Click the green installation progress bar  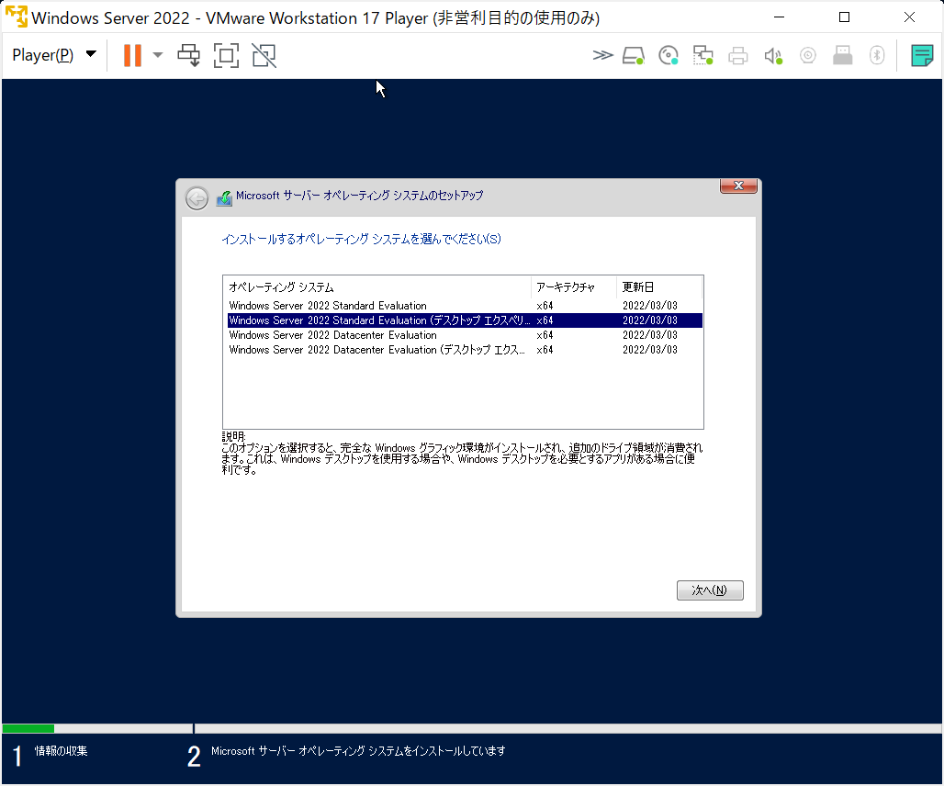pyautogui.click(x=28, y=728)
